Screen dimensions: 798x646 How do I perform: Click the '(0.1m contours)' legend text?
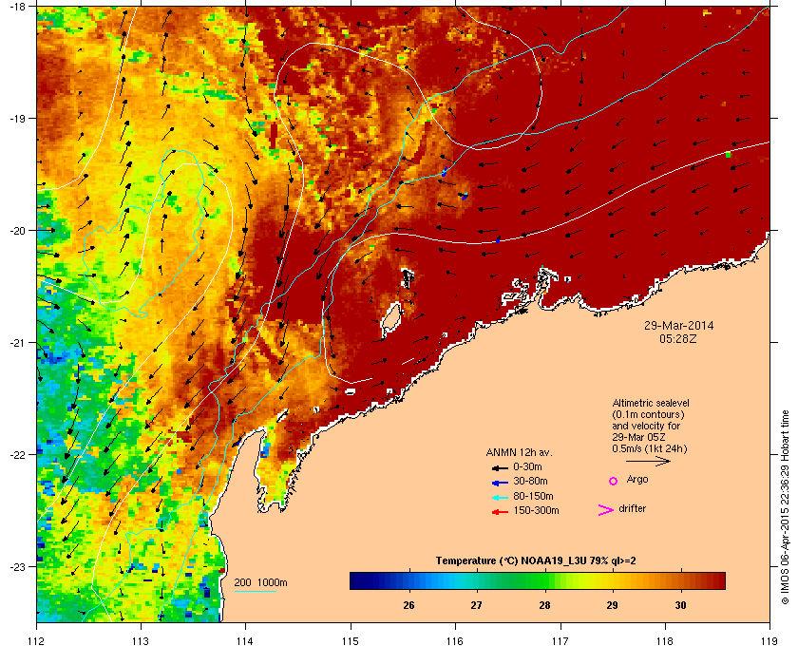(648, 414)
